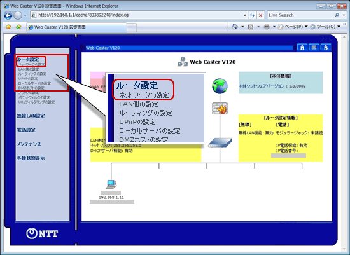Click the 本体ソフトウェアバージョン：1.0.0002 text
350x255 pixels.
tap(272, 86)
